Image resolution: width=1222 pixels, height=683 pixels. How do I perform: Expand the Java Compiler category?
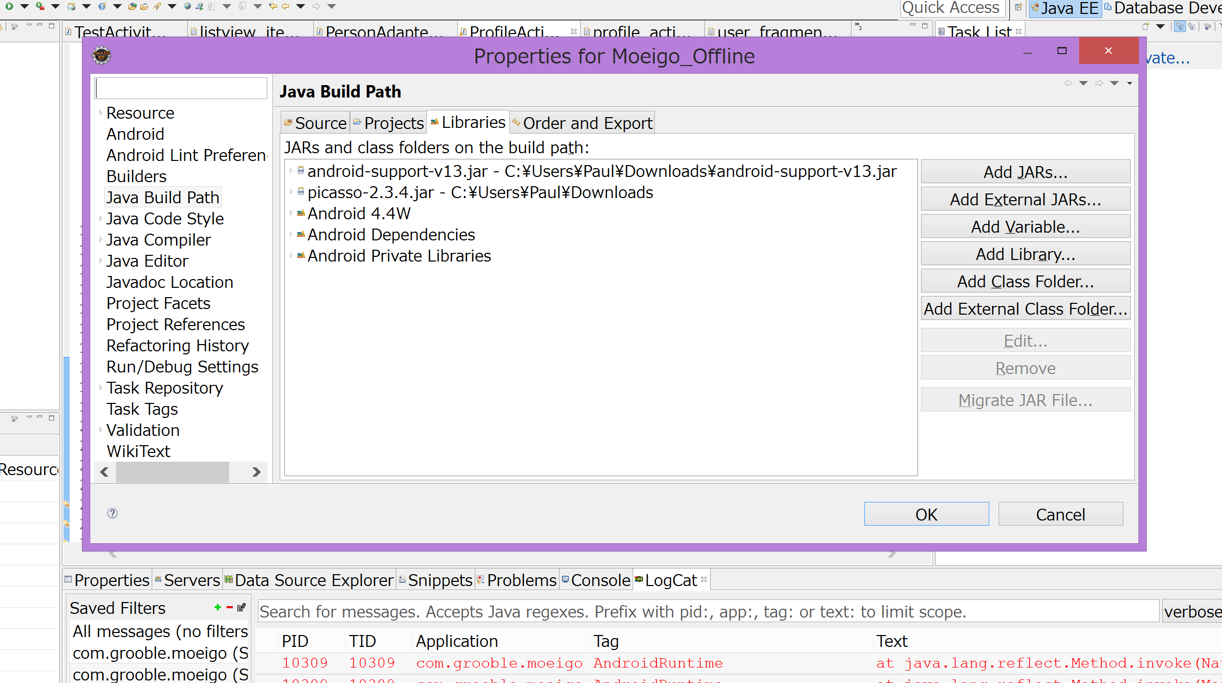(101, 239)
